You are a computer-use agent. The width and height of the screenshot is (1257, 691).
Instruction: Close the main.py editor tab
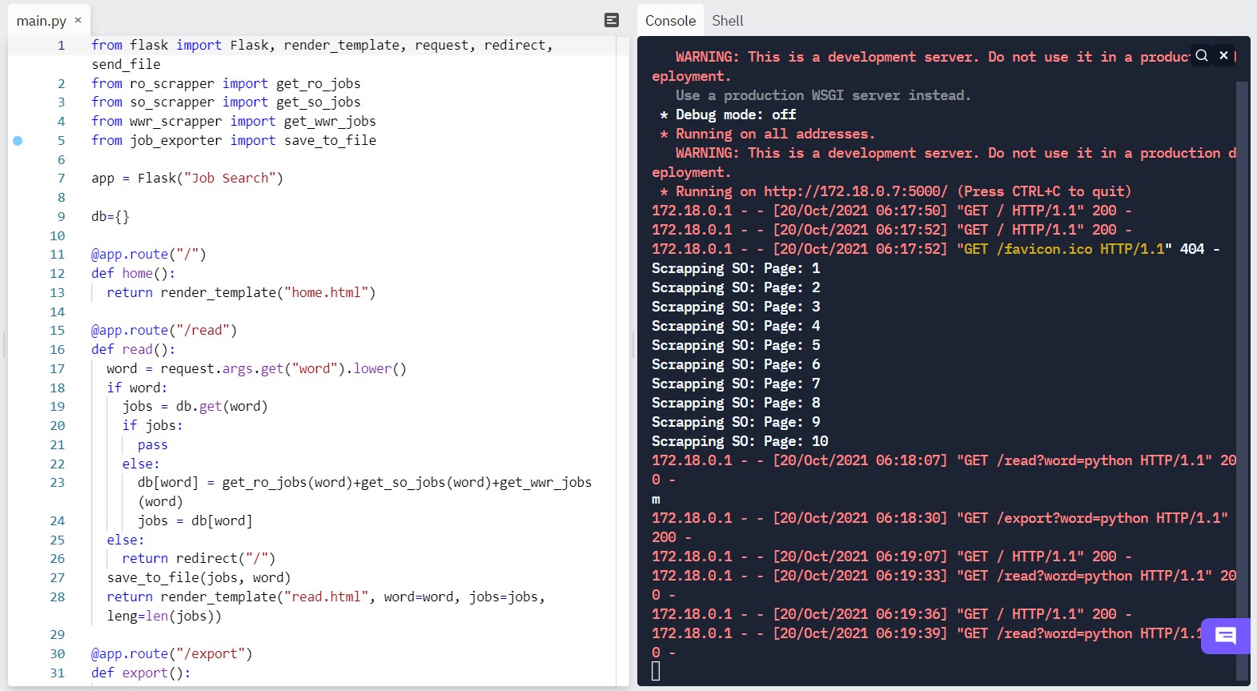point(78,20)
